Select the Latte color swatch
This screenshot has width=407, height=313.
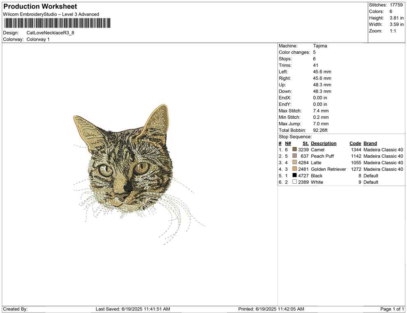click(294, 163)
